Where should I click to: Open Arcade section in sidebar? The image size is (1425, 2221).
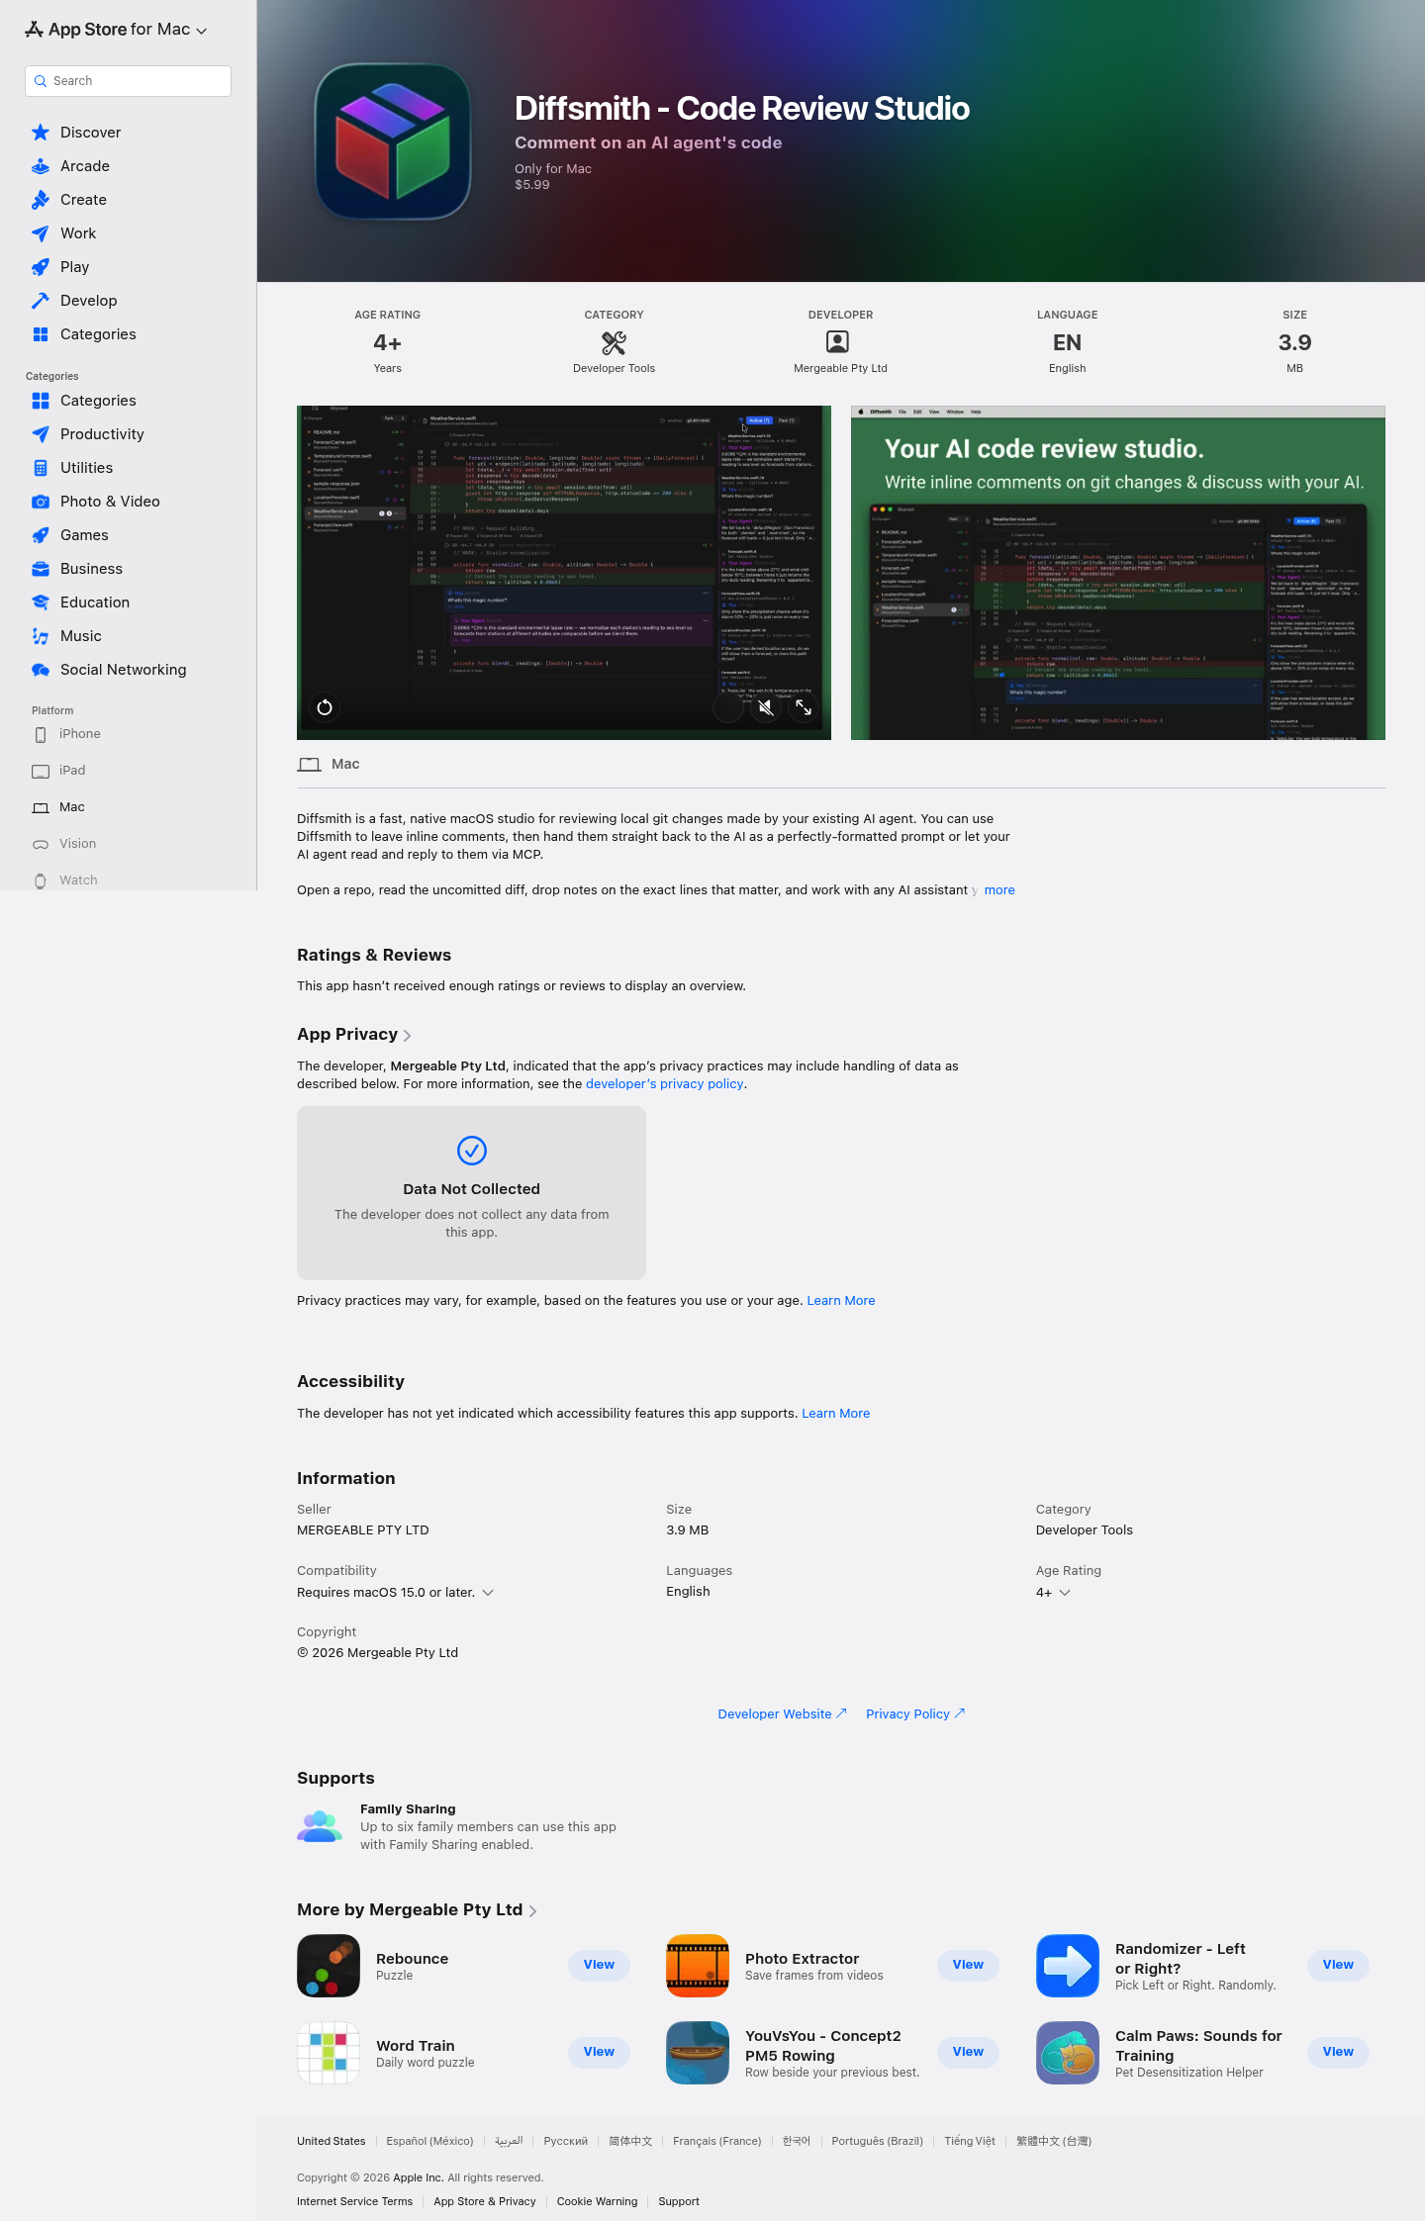tap(70, 166)
